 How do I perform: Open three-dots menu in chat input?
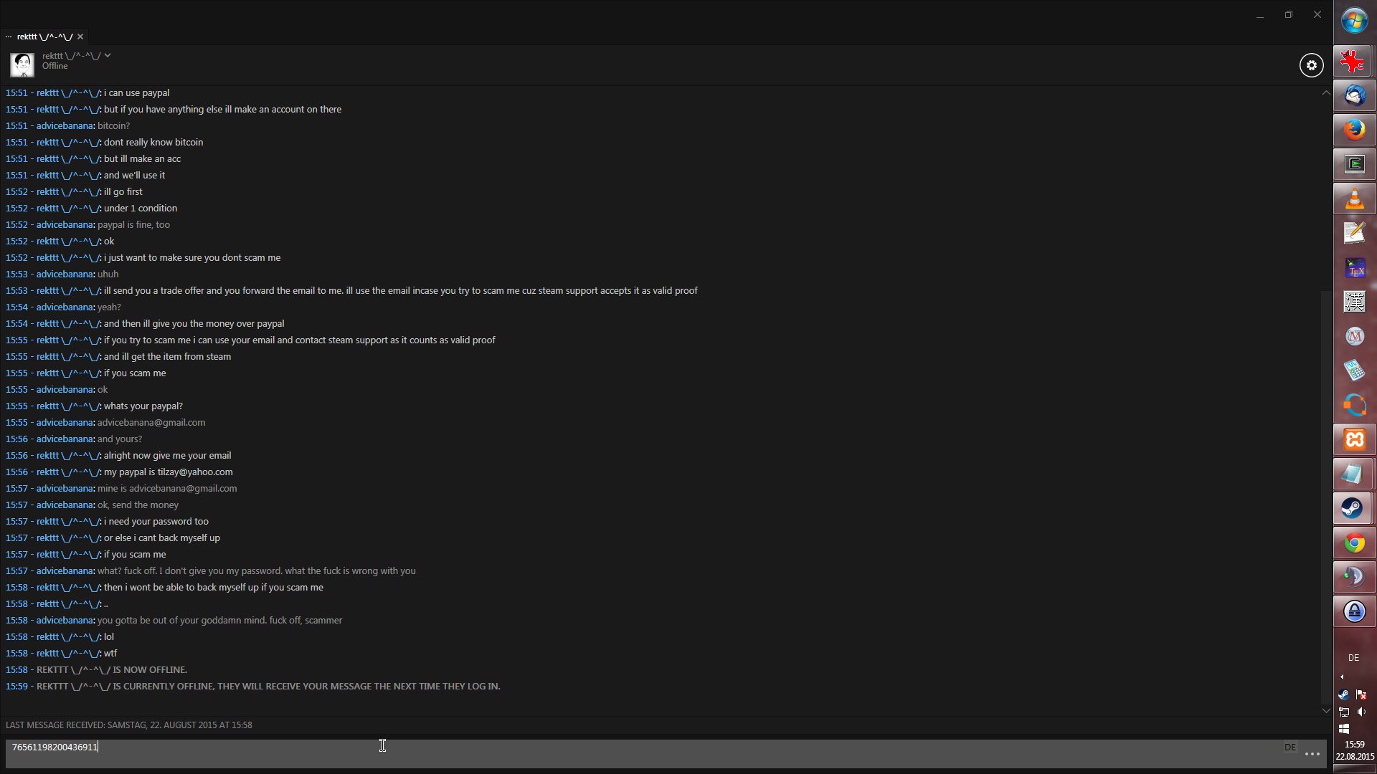coord(1312,754)
